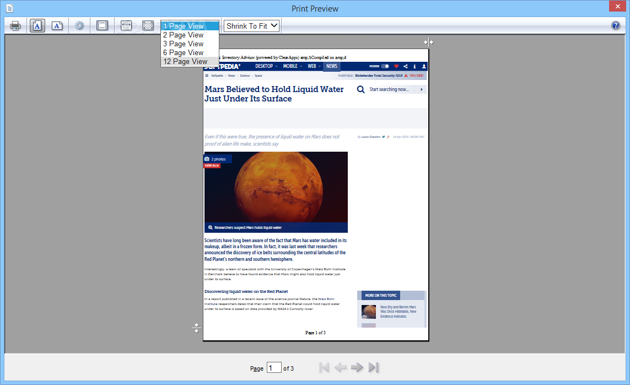630x385 pixels.
Task: Click the NEWS tab in preview
Action: click(x=331, y=66)
